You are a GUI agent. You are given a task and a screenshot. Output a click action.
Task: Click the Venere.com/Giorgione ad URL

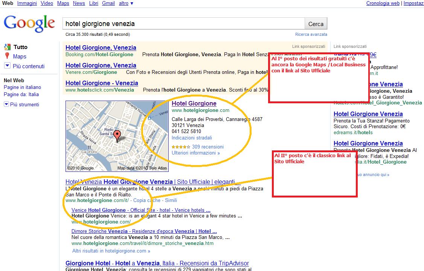[x=91, y=72]
